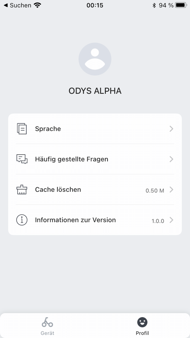Expand the Sprache row via its chevron
This screenshot has width=190, height=338.
[x=171, y=129]
